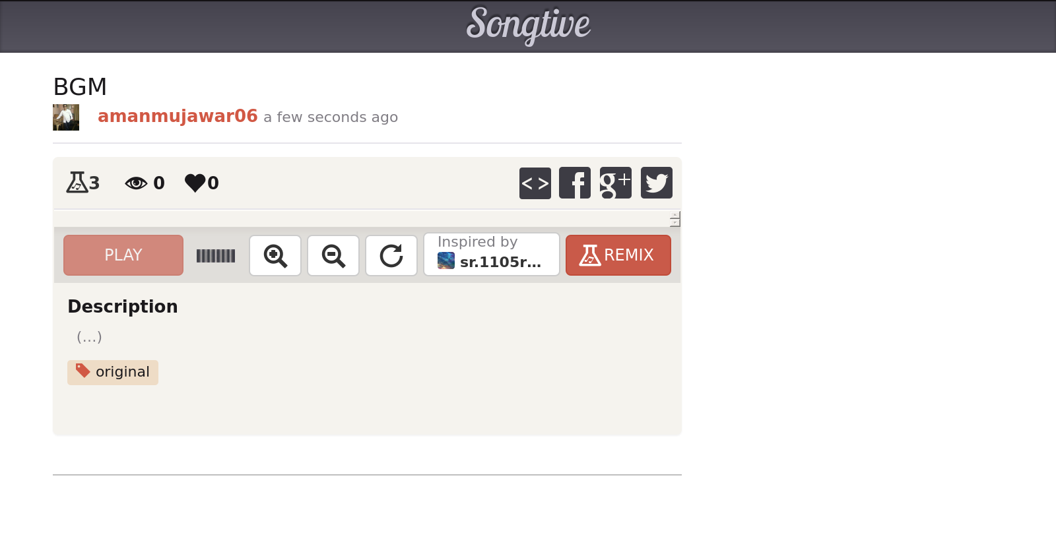1056x554 pixels.
Task: Open the amanmujawar06 profile link
Action: [x=178, y=116]
